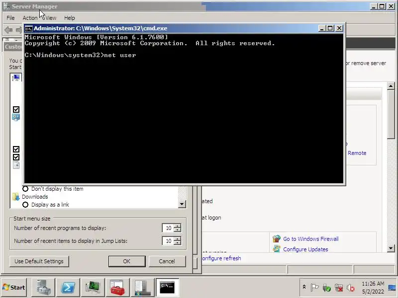
Task: Minimize the Server Manager window
Action: (374, 6)
